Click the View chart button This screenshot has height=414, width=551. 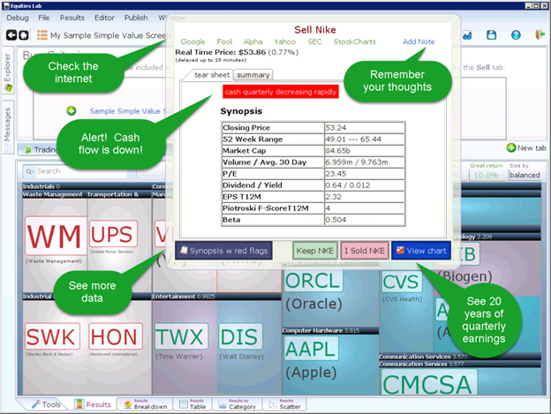(421, 251)
